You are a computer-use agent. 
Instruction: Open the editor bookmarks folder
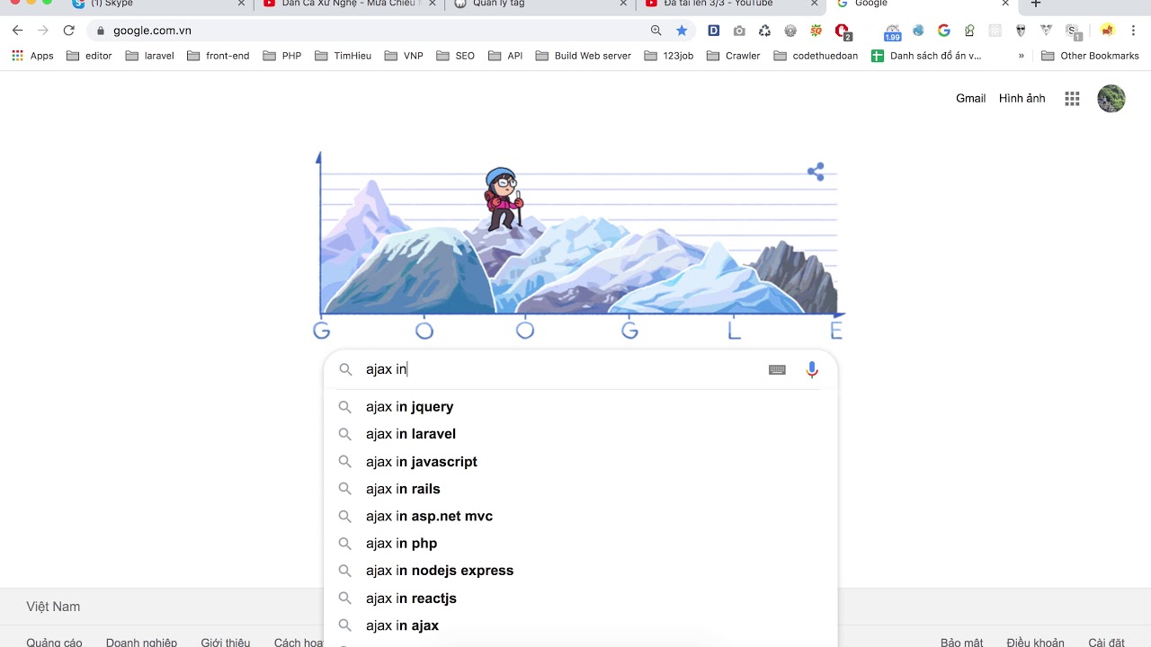point(89,56)
